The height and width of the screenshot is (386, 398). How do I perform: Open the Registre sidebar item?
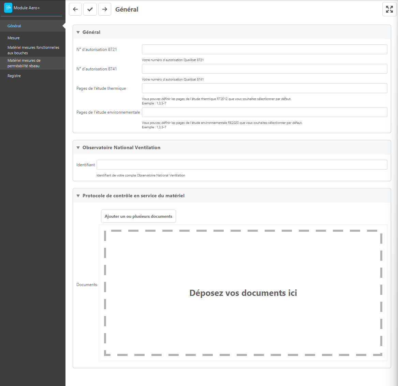pos(32,76)
